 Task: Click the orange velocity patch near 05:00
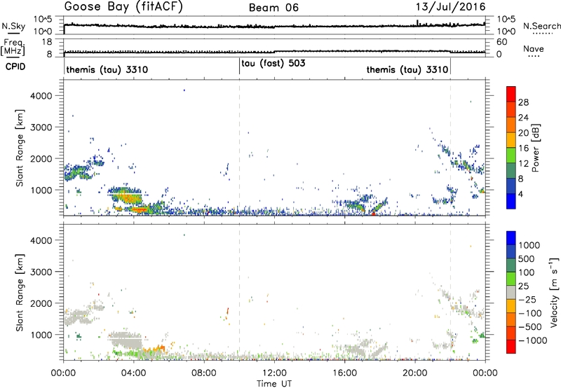154,349
